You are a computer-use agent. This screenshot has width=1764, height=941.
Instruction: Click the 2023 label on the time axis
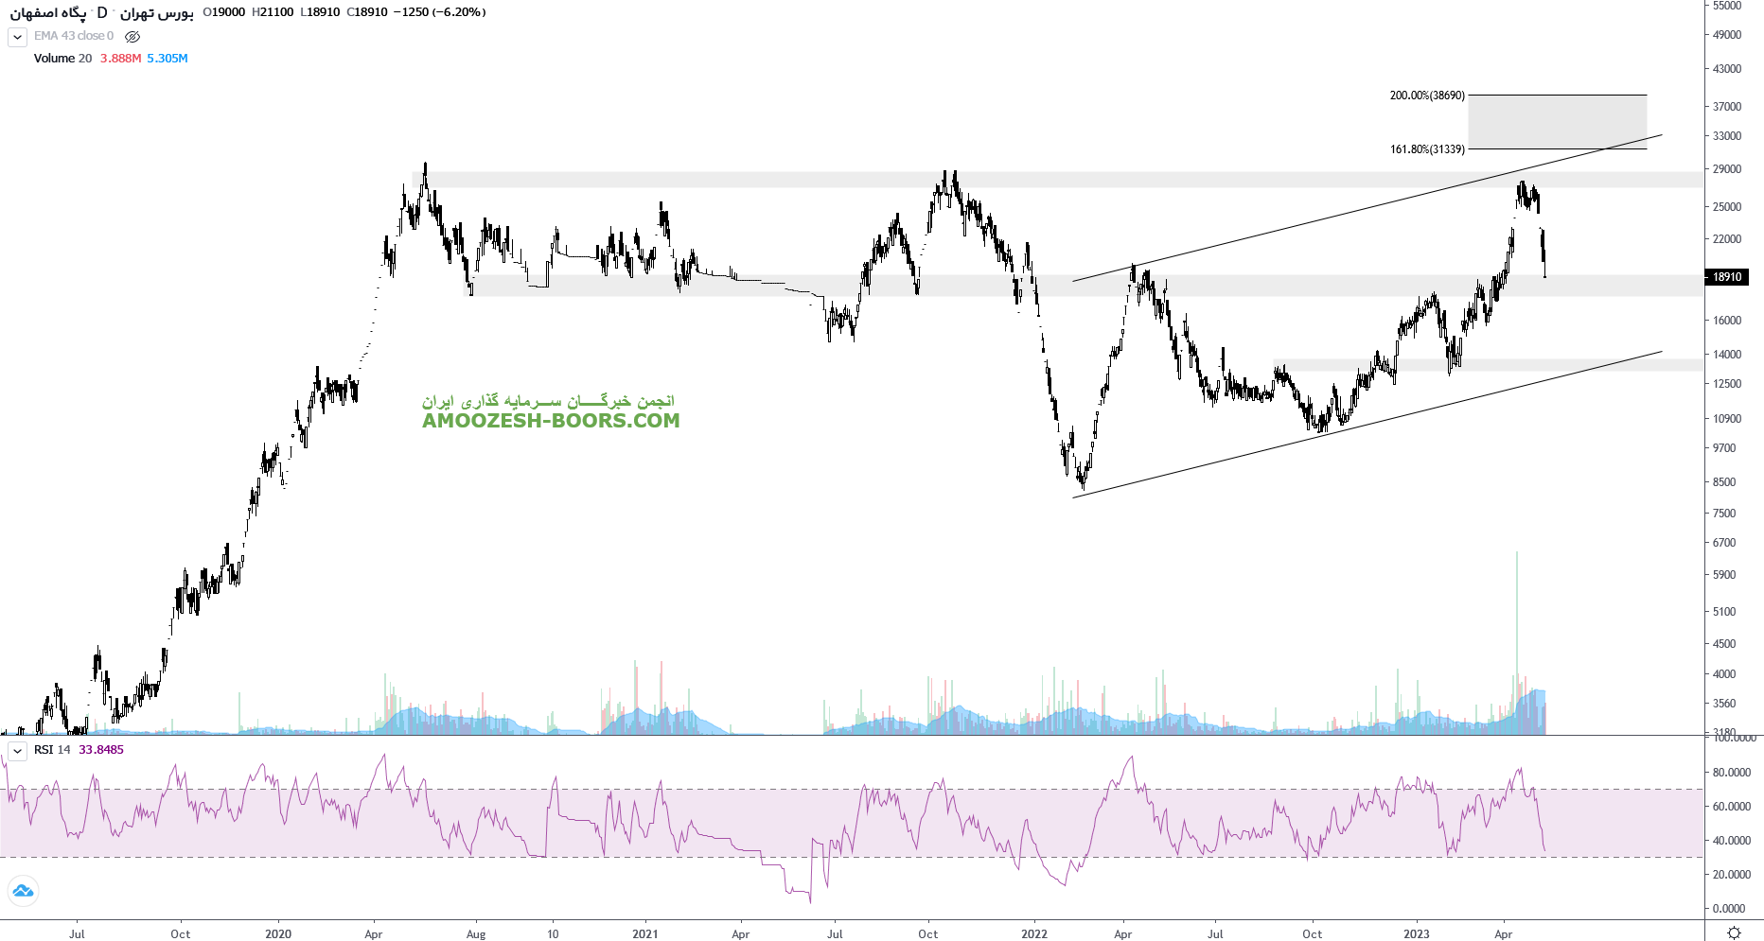1417,934
